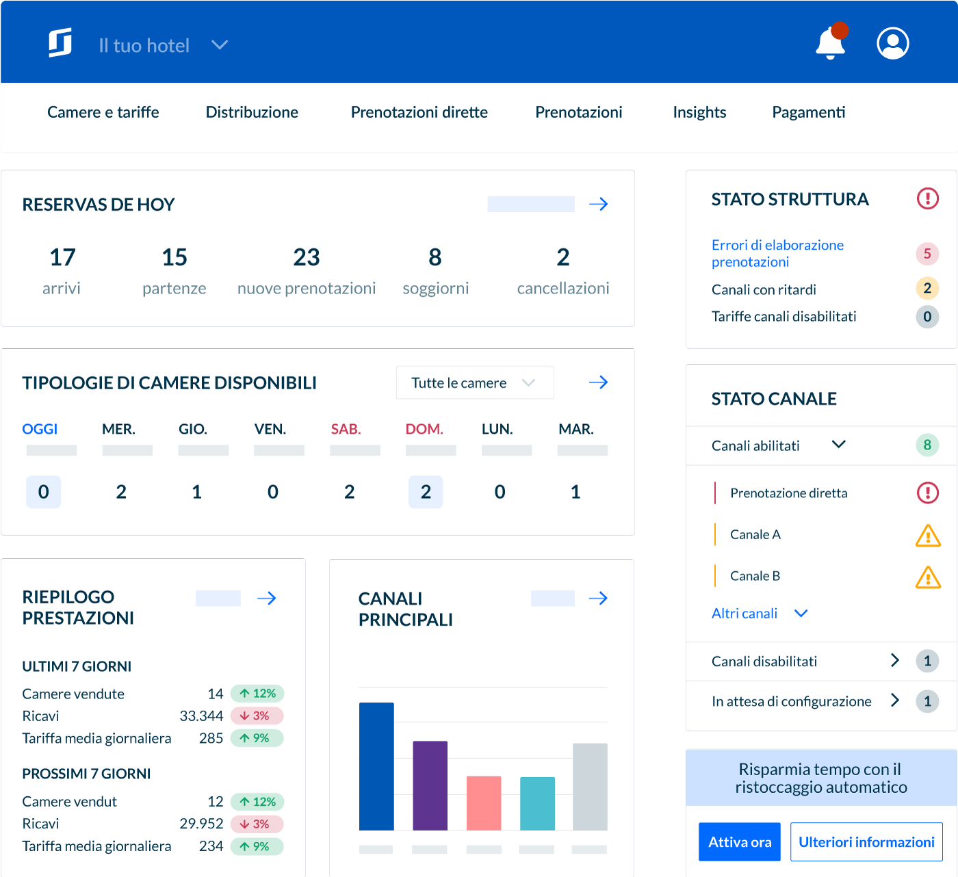Go to the Distribuzione tab
958x877 pixels.
pos(252,112)
